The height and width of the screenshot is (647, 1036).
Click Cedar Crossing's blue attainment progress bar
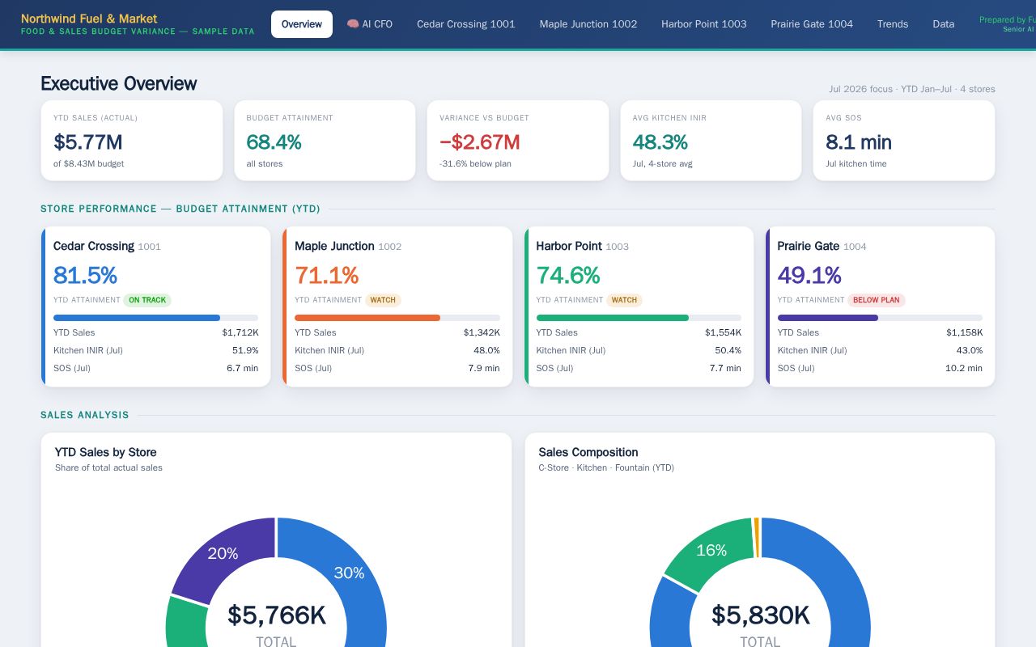coord(137,318)
